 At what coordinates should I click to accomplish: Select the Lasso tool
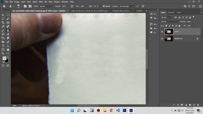3,19
